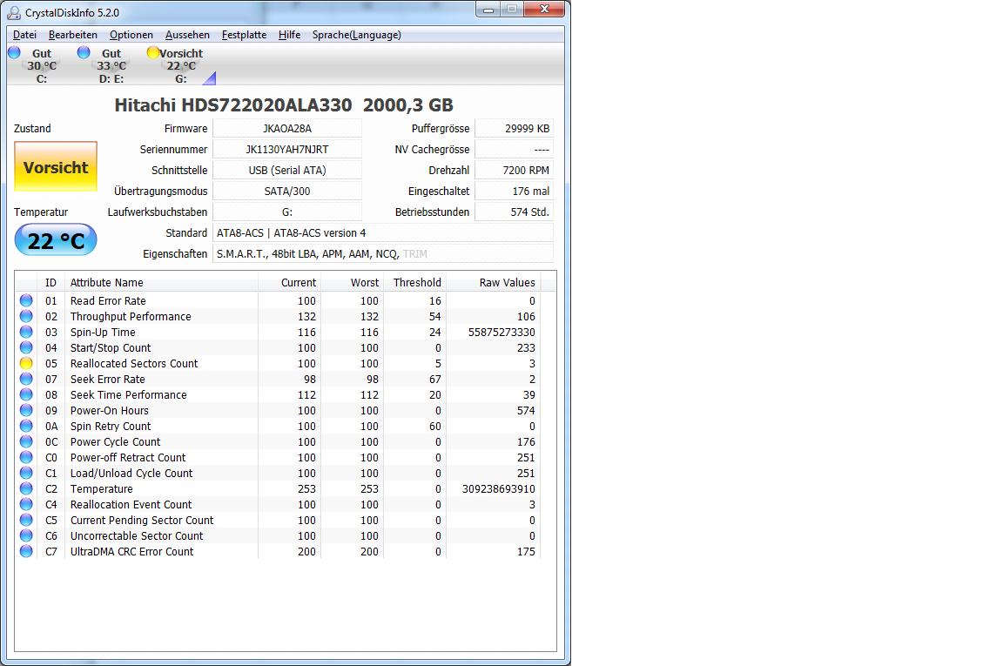Click the yellow icon for Reallocated Sectors Count
Screen dimensions: 1003x666
click(x=26, y=363)
